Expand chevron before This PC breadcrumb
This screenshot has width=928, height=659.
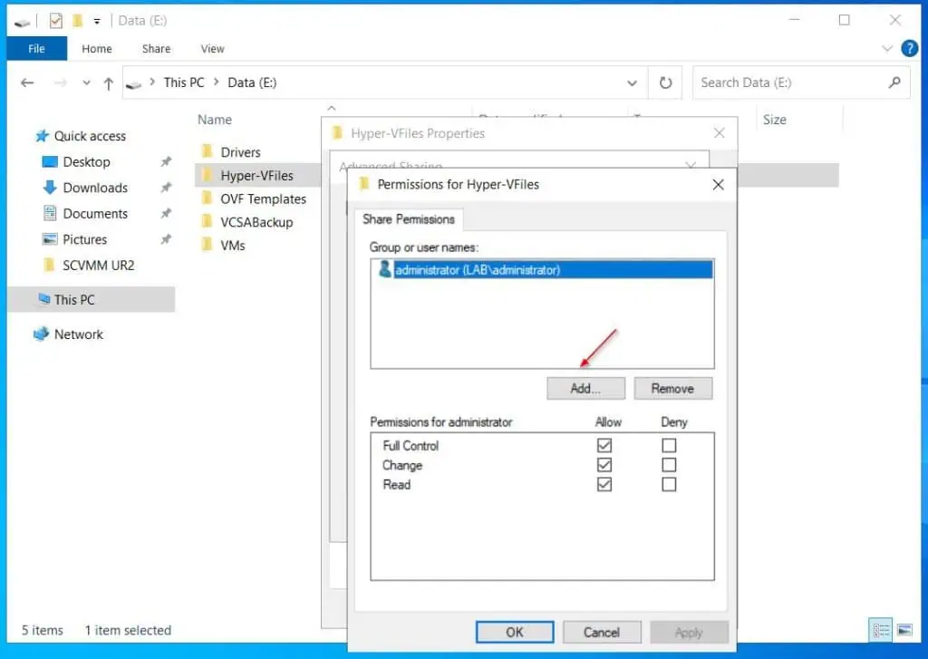tap(152, 82)
